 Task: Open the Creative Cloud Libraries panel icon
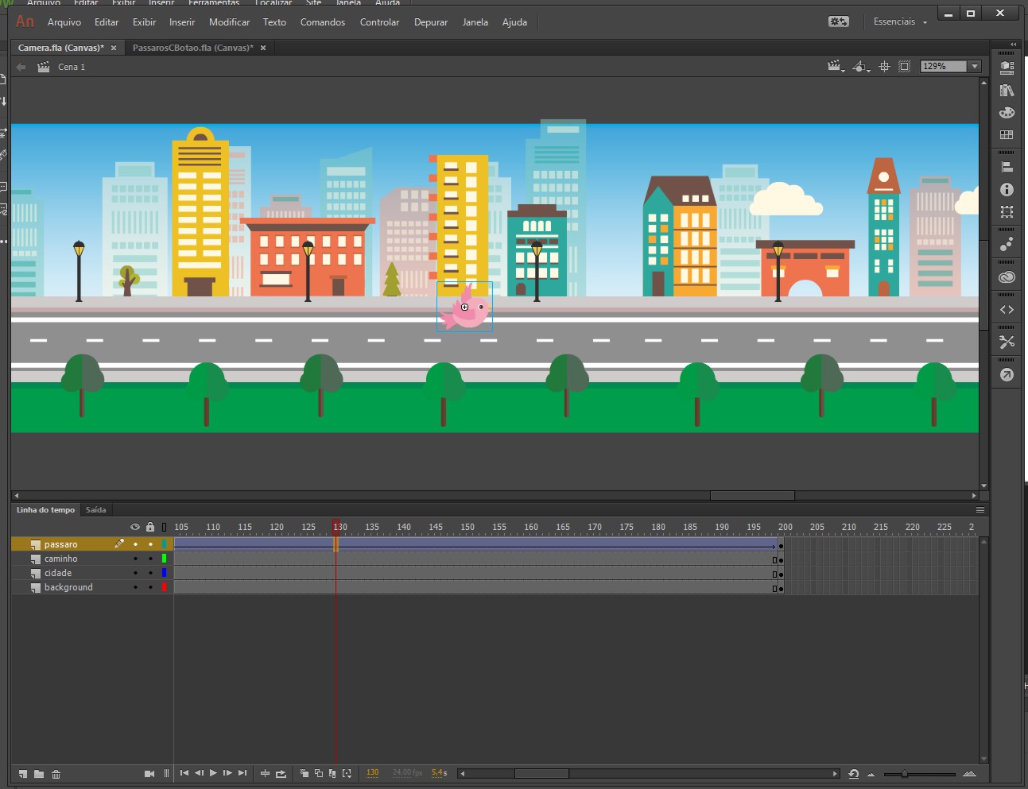[x=1007, y=277]
